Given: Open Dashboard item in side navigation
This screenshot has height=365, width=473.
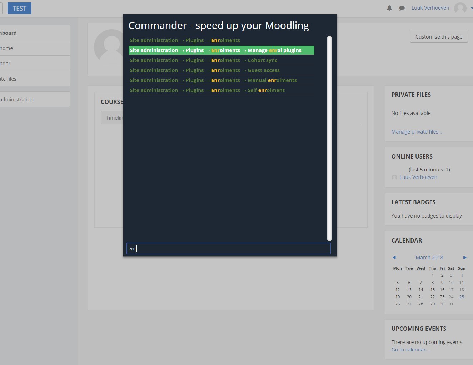Looking at the screenshot, I should (35, 32).
